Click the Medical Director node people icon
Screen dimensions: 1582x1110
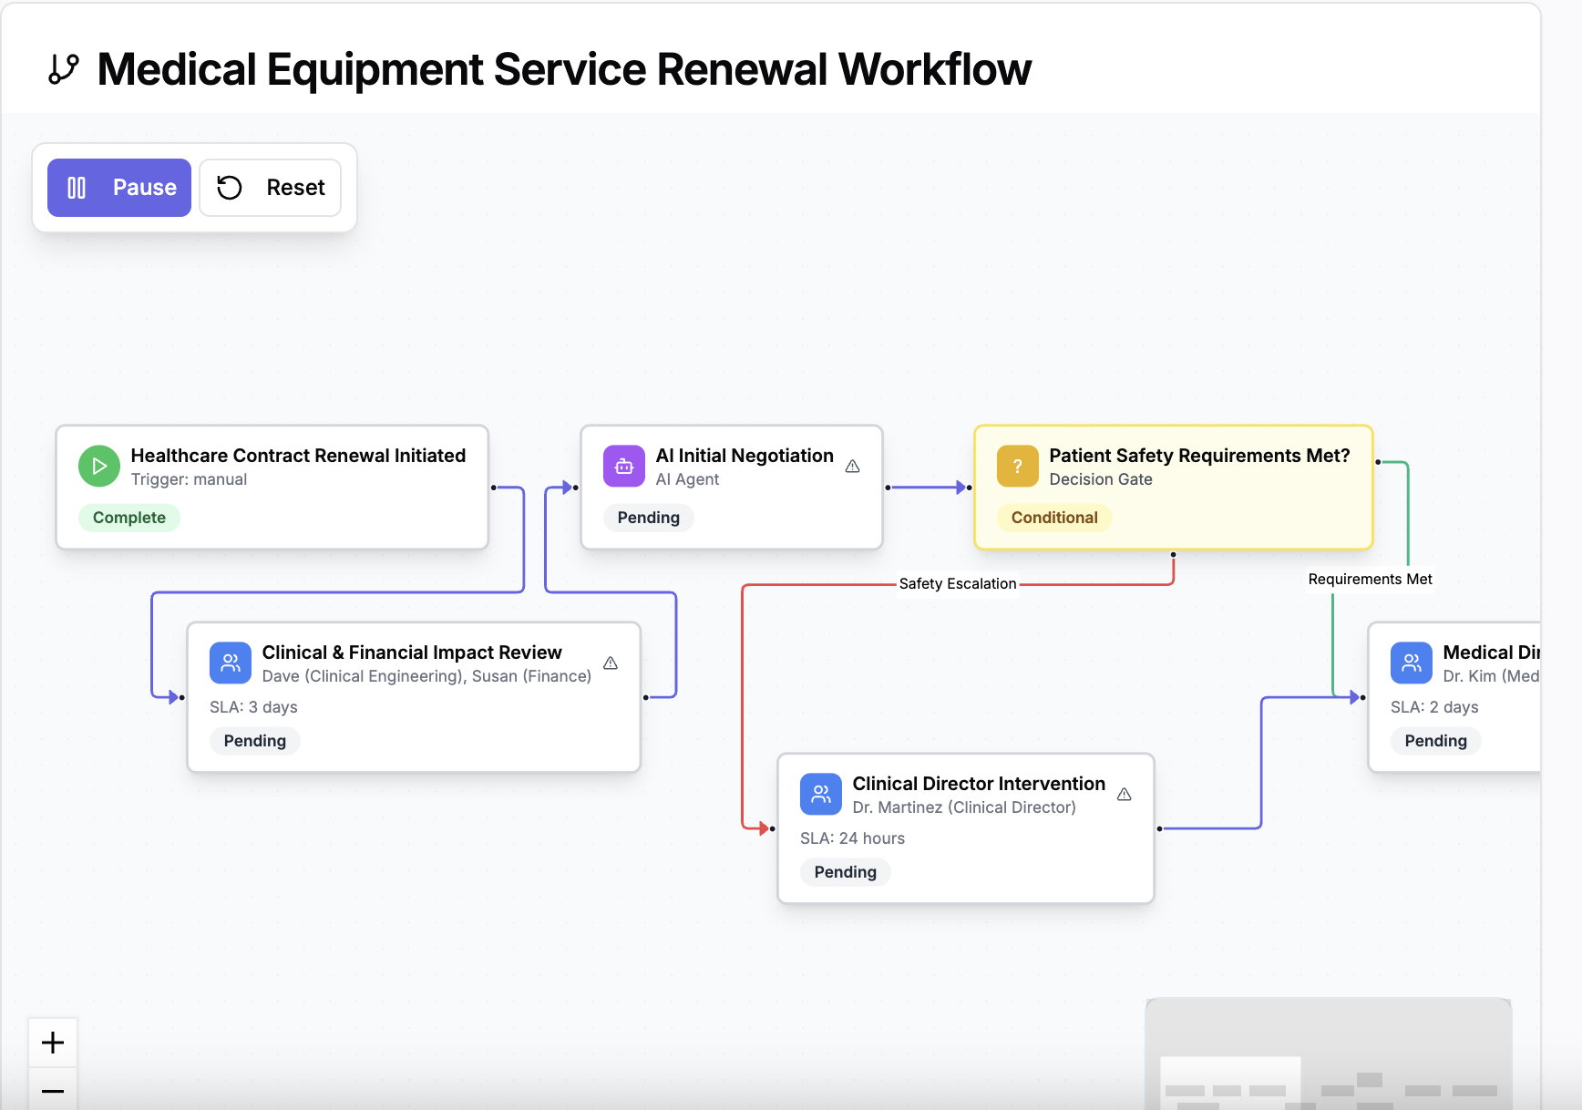[x=1411, y=663]
